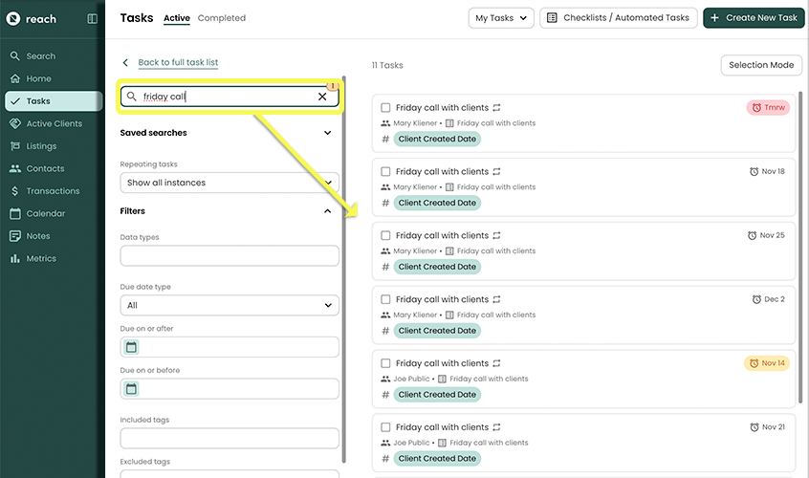
Task: Tick checkbox for task due Dec 2
Action: pyautogui.click(x=385, y=299)
